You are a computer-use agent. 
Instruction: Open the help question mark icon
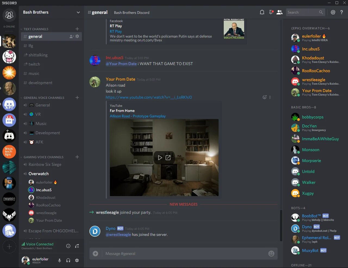point(341,12)
